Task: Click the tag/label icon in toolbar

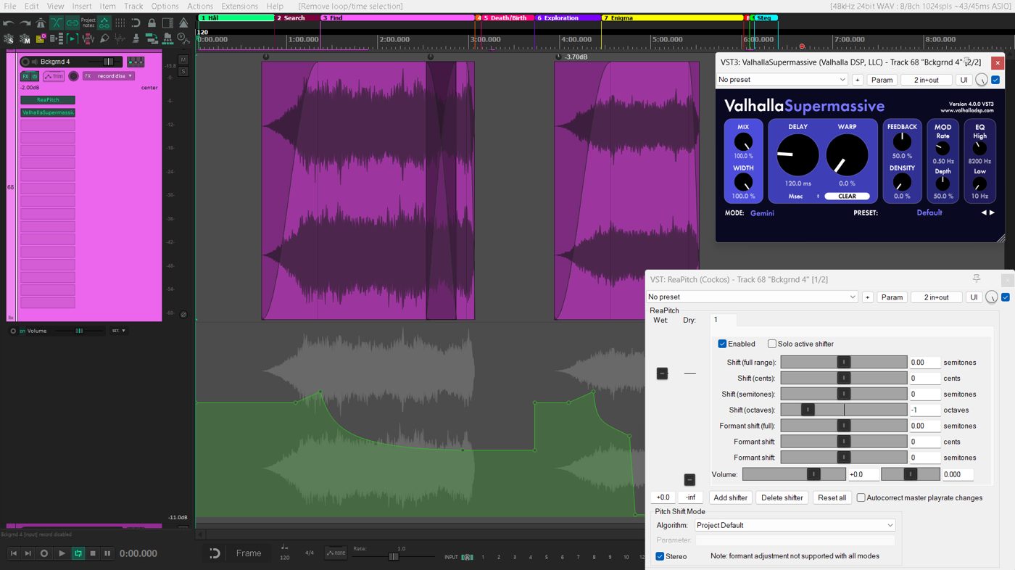Action: [x=104, y=38]
